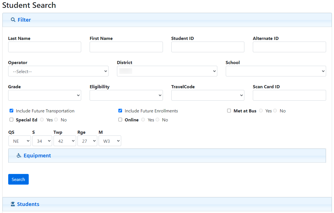This screenshot has width=334, height=213.
Task: Expand the Grade dropdown
Action: tap(45, 96)
